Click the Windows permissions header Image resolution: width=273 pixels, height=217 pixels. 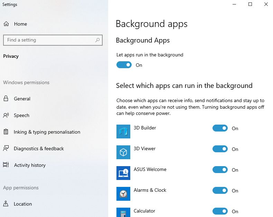click(x=26, y=82)
